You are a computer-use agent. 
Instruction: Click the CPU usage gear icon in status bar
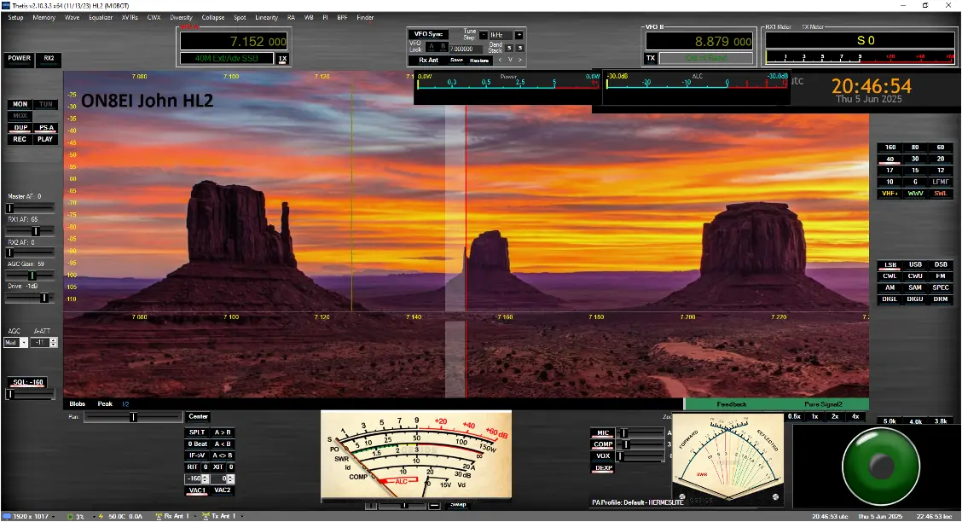tap(69, 517)
